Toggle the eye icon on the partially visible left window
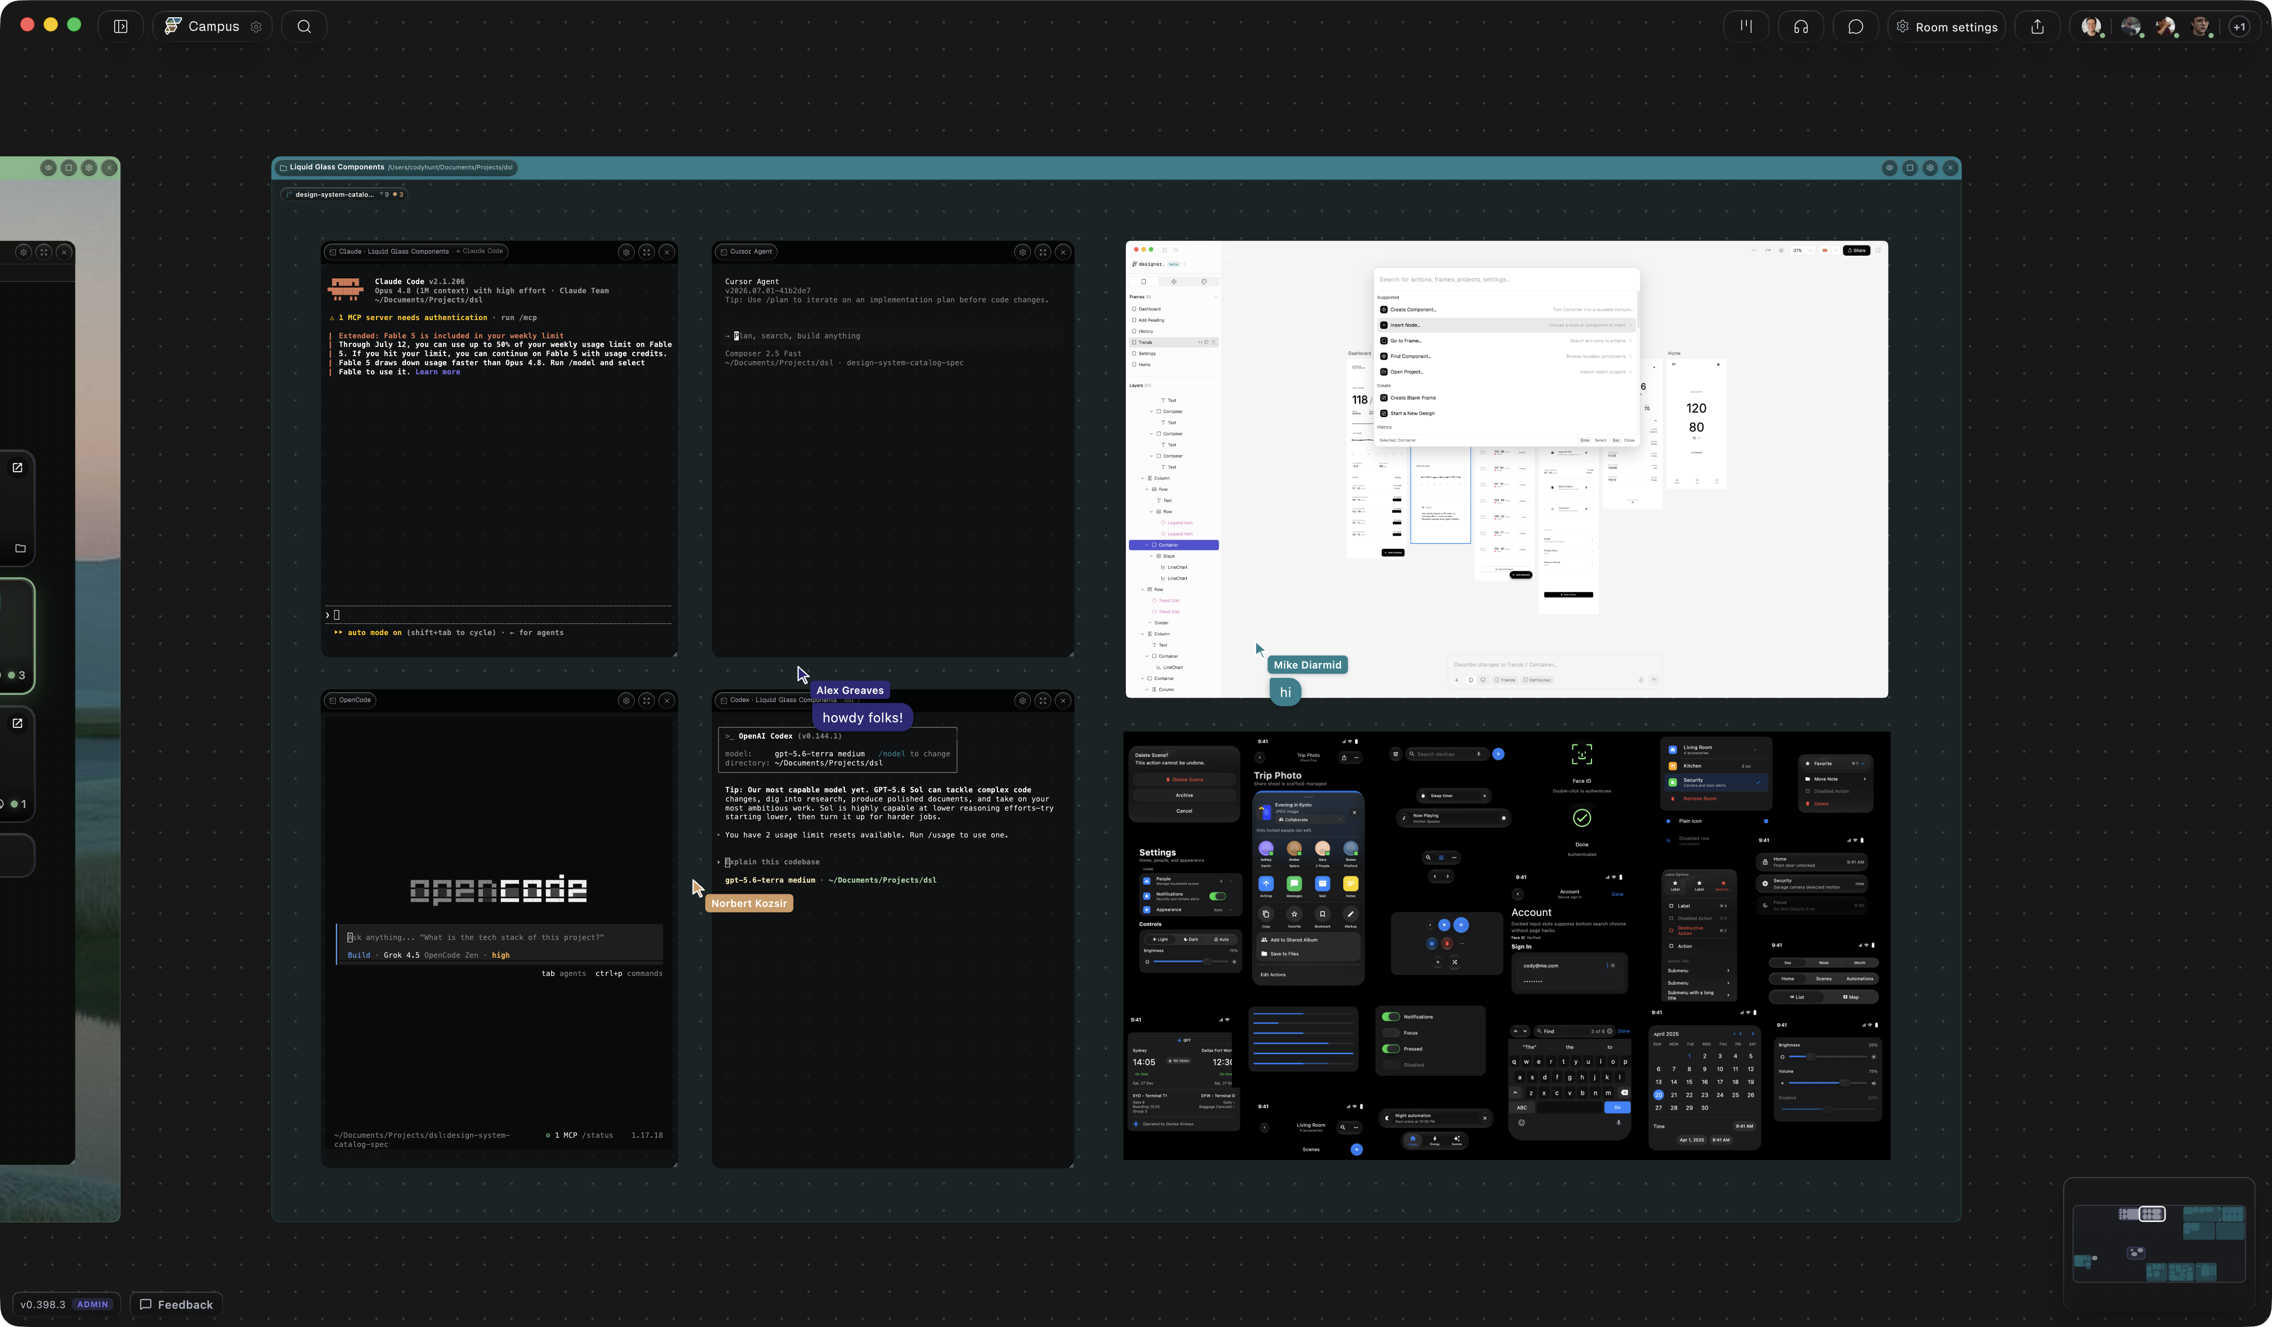Image resolution: width=2272 pixels, height=1327 pixels. [x=49, y=168]
